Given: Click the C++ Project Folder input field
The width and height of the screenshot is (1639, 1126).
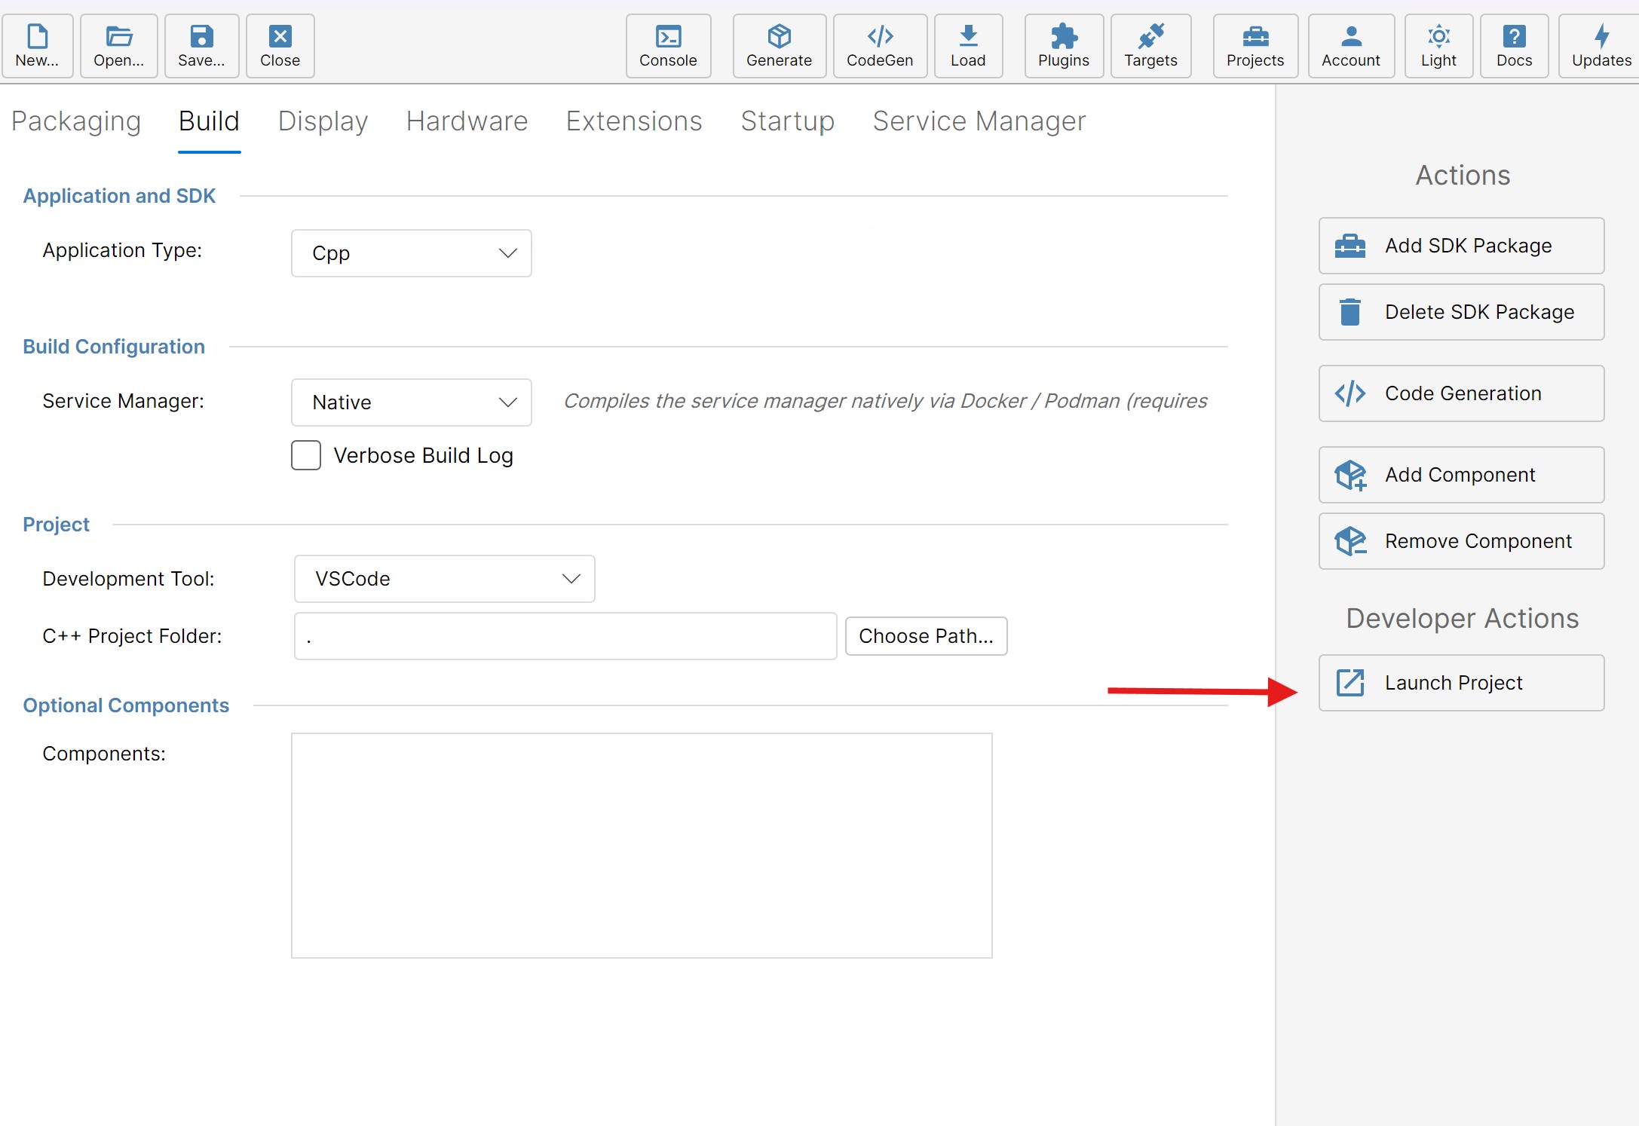Looking at the screenshot, I should click(565, 636).
